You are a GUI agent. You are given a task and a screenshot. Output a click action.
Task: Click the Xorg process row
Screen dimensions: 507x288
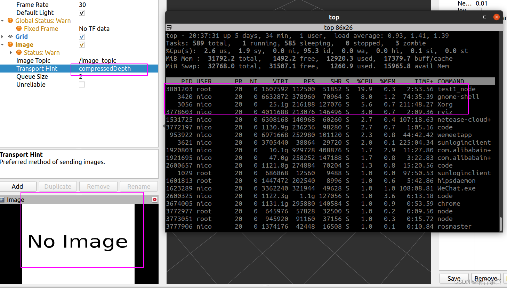330,104
